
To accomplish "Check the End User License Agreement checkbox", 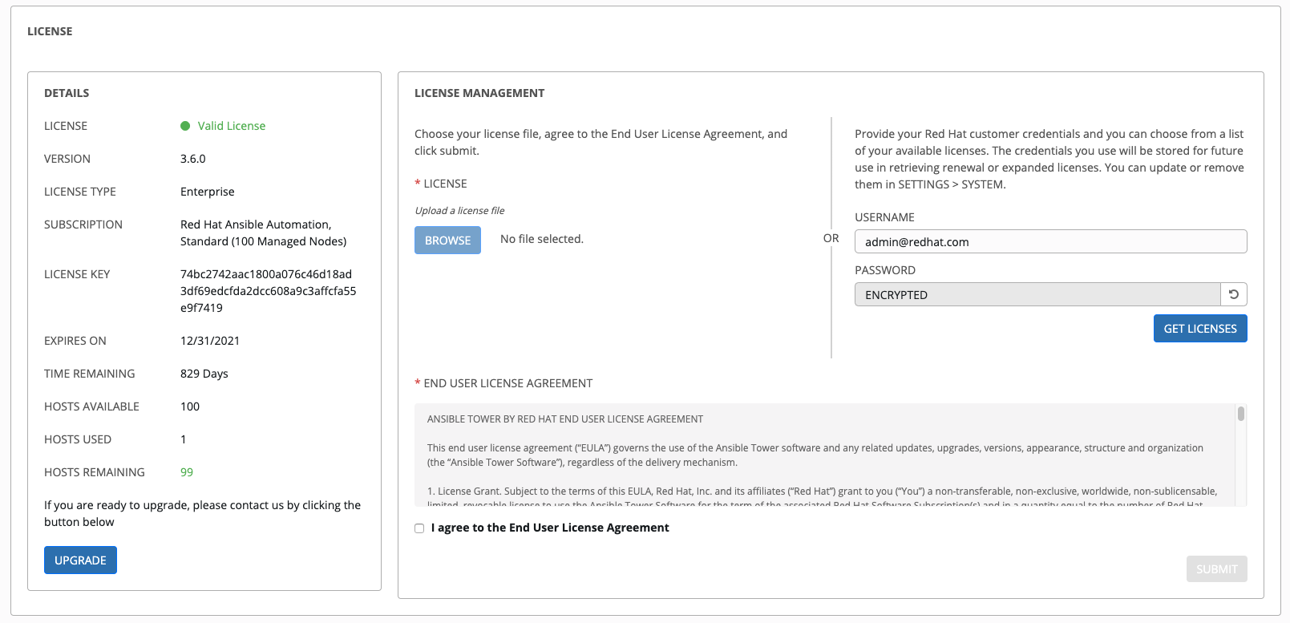I will tap(419, 528).
